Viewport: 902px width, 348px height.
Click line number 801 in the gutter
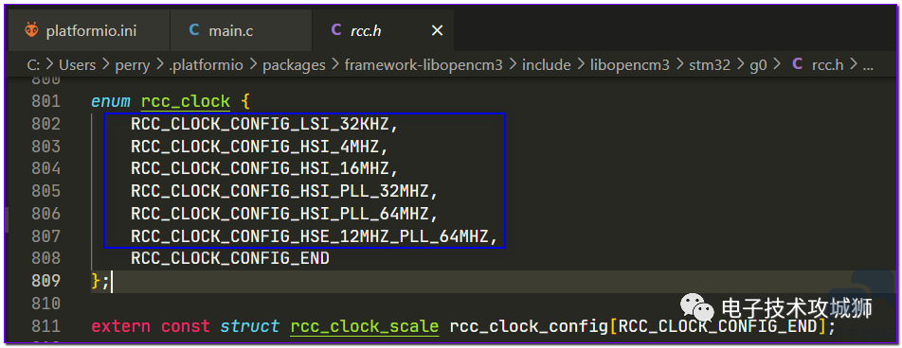coord(45,101)
